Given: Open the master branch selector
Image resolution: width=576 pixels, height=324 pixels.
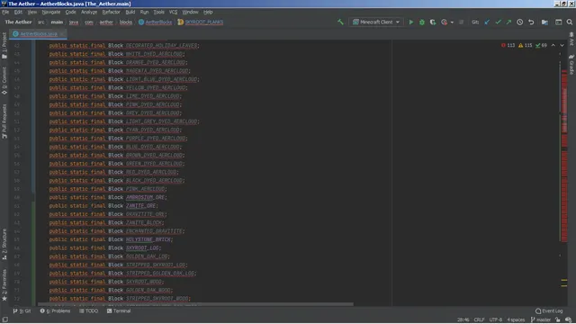Looking at the screenshot, I should 540,319.
